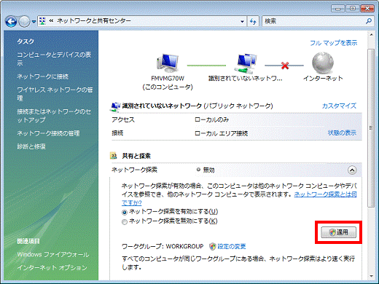Image resolution: width=379 pixels, height=284 pixels.
Task: Click the red X connection error icon
Action: (285, 66)
